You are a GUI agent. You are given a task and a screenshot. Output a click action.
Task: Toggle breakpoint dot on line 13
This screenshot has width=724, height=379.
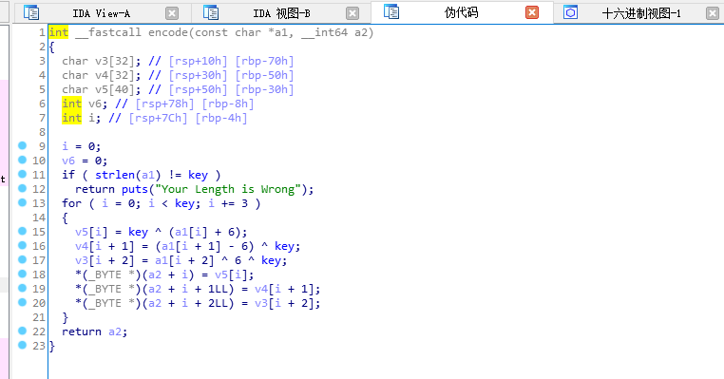tap(22, 202)
